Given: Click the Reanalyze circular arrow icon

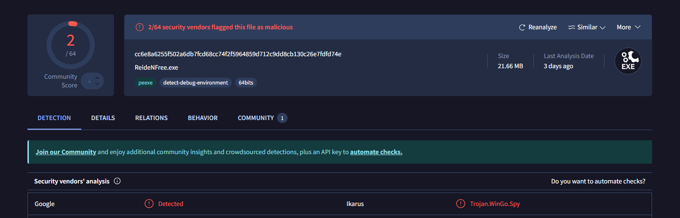Looking at the screenshot, I should (522, 27).
